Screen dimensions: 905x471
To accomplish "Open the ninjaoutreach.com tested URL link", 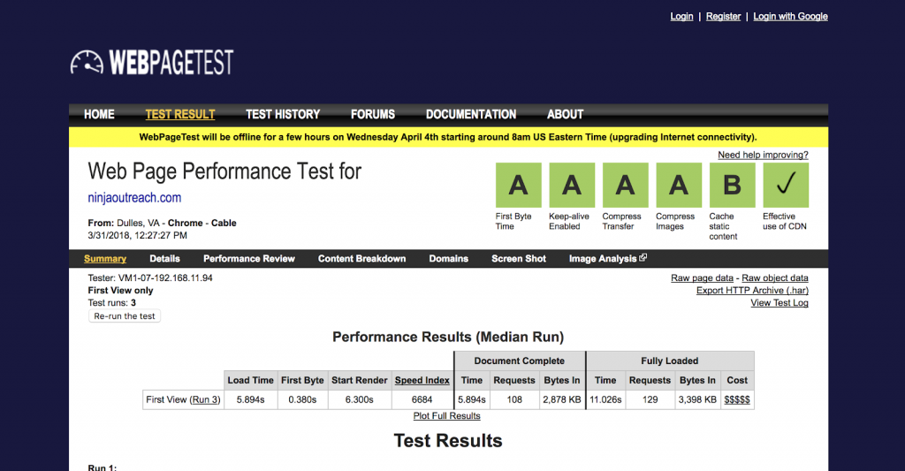I will pyautogui.click(x=134, y=197).
